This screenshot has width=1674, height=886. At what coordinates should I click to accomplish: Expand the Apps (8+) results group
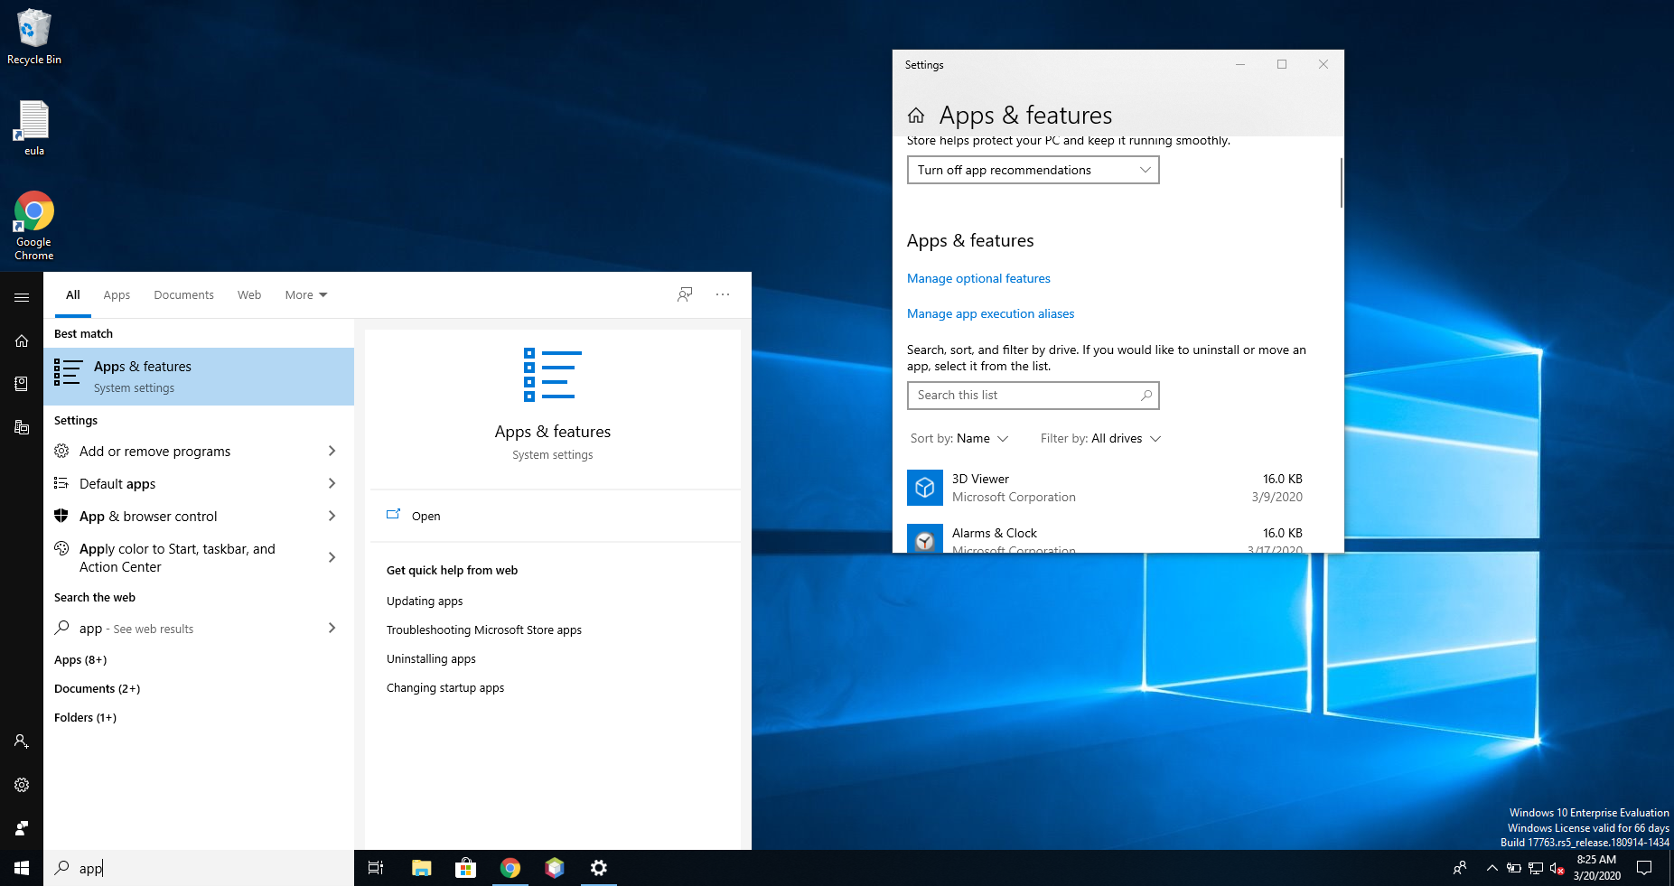(x=80, y=659)
